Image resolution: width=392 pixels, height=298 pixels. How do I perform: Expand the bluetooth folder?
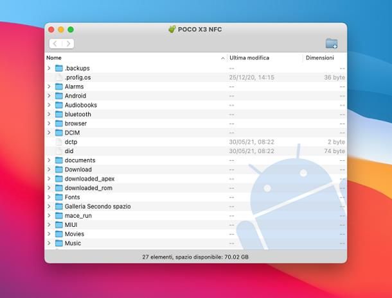[49, 114]
